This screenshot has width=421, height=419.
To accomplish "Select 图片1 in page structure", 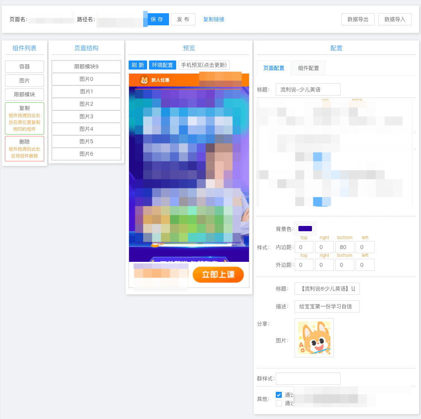I will click(86, 91).
